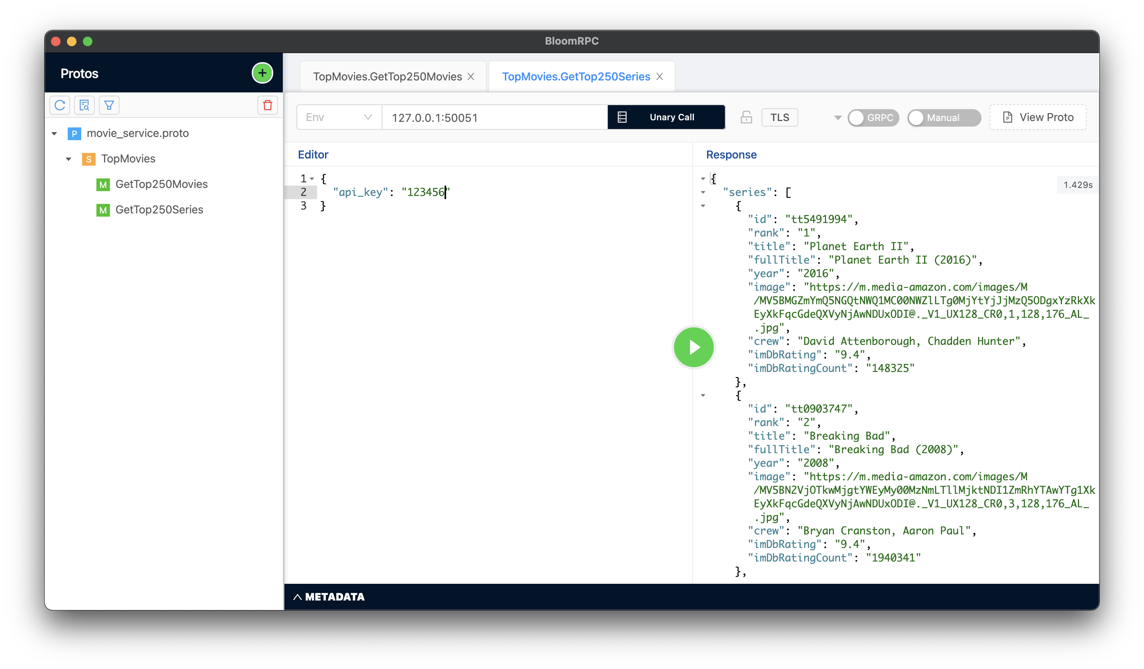Switch to the TopMovies.GetTop250Movies tab
The image size is (1144, 669).
(387, 77)
